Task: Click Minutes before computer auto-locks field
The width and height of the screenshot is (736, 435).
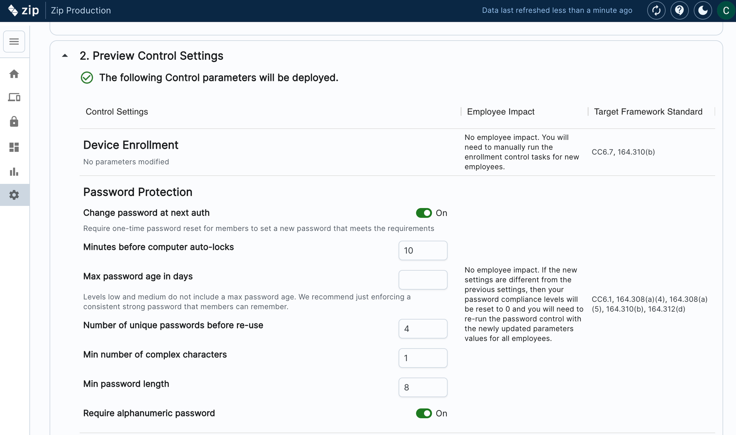Action: pyautogui.click(x=423, y=250)
